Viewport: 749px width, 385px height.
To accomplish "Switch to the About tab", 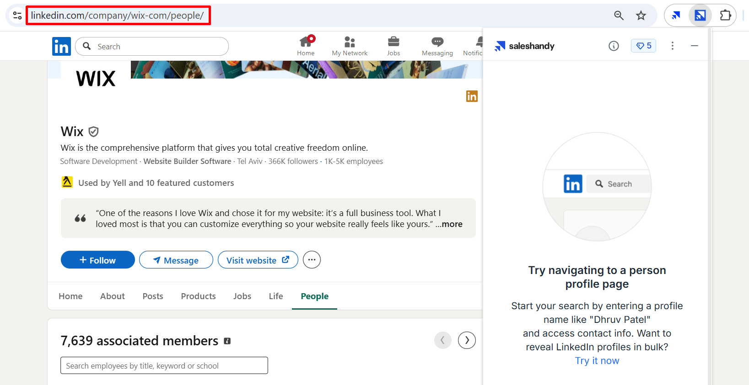I will pos(112,296).
